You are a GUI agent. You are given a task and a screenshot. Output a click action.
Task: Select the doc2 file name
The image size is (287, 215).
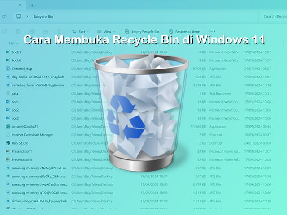pyautogui.click(x=15, y=110)
